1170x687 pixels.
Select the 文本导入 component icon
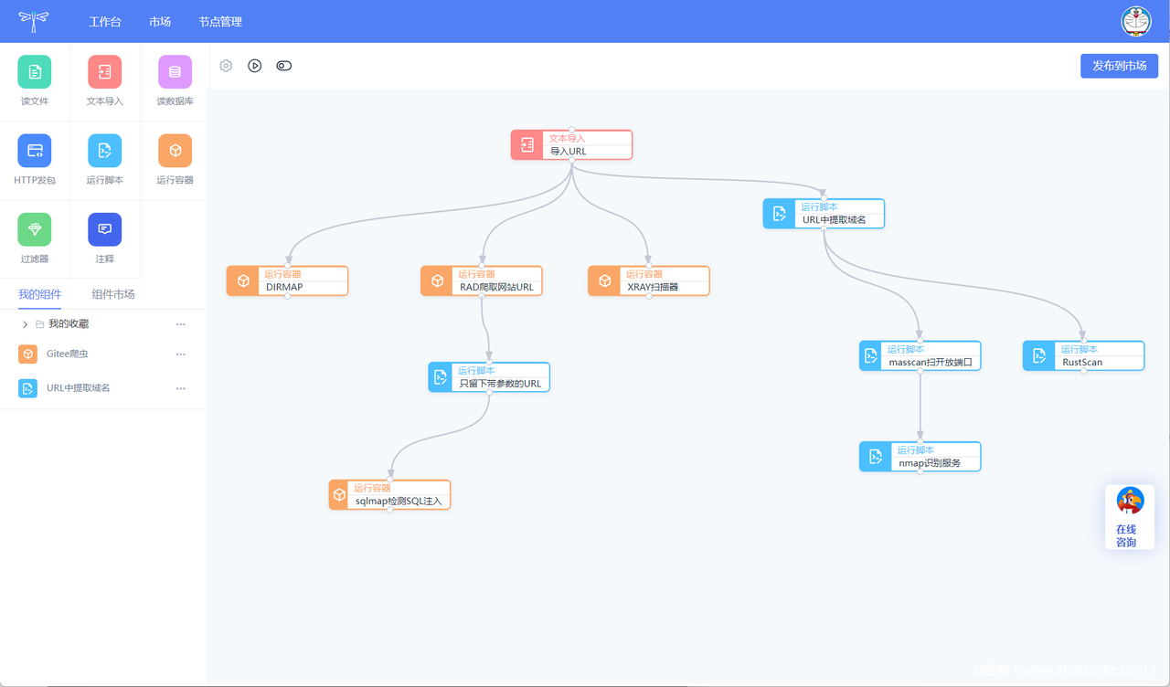[104, 72]
